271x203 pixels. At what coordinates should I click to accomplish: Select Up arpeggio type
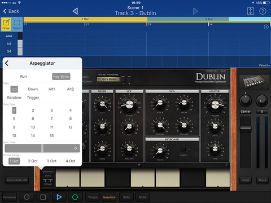point(14,89)
